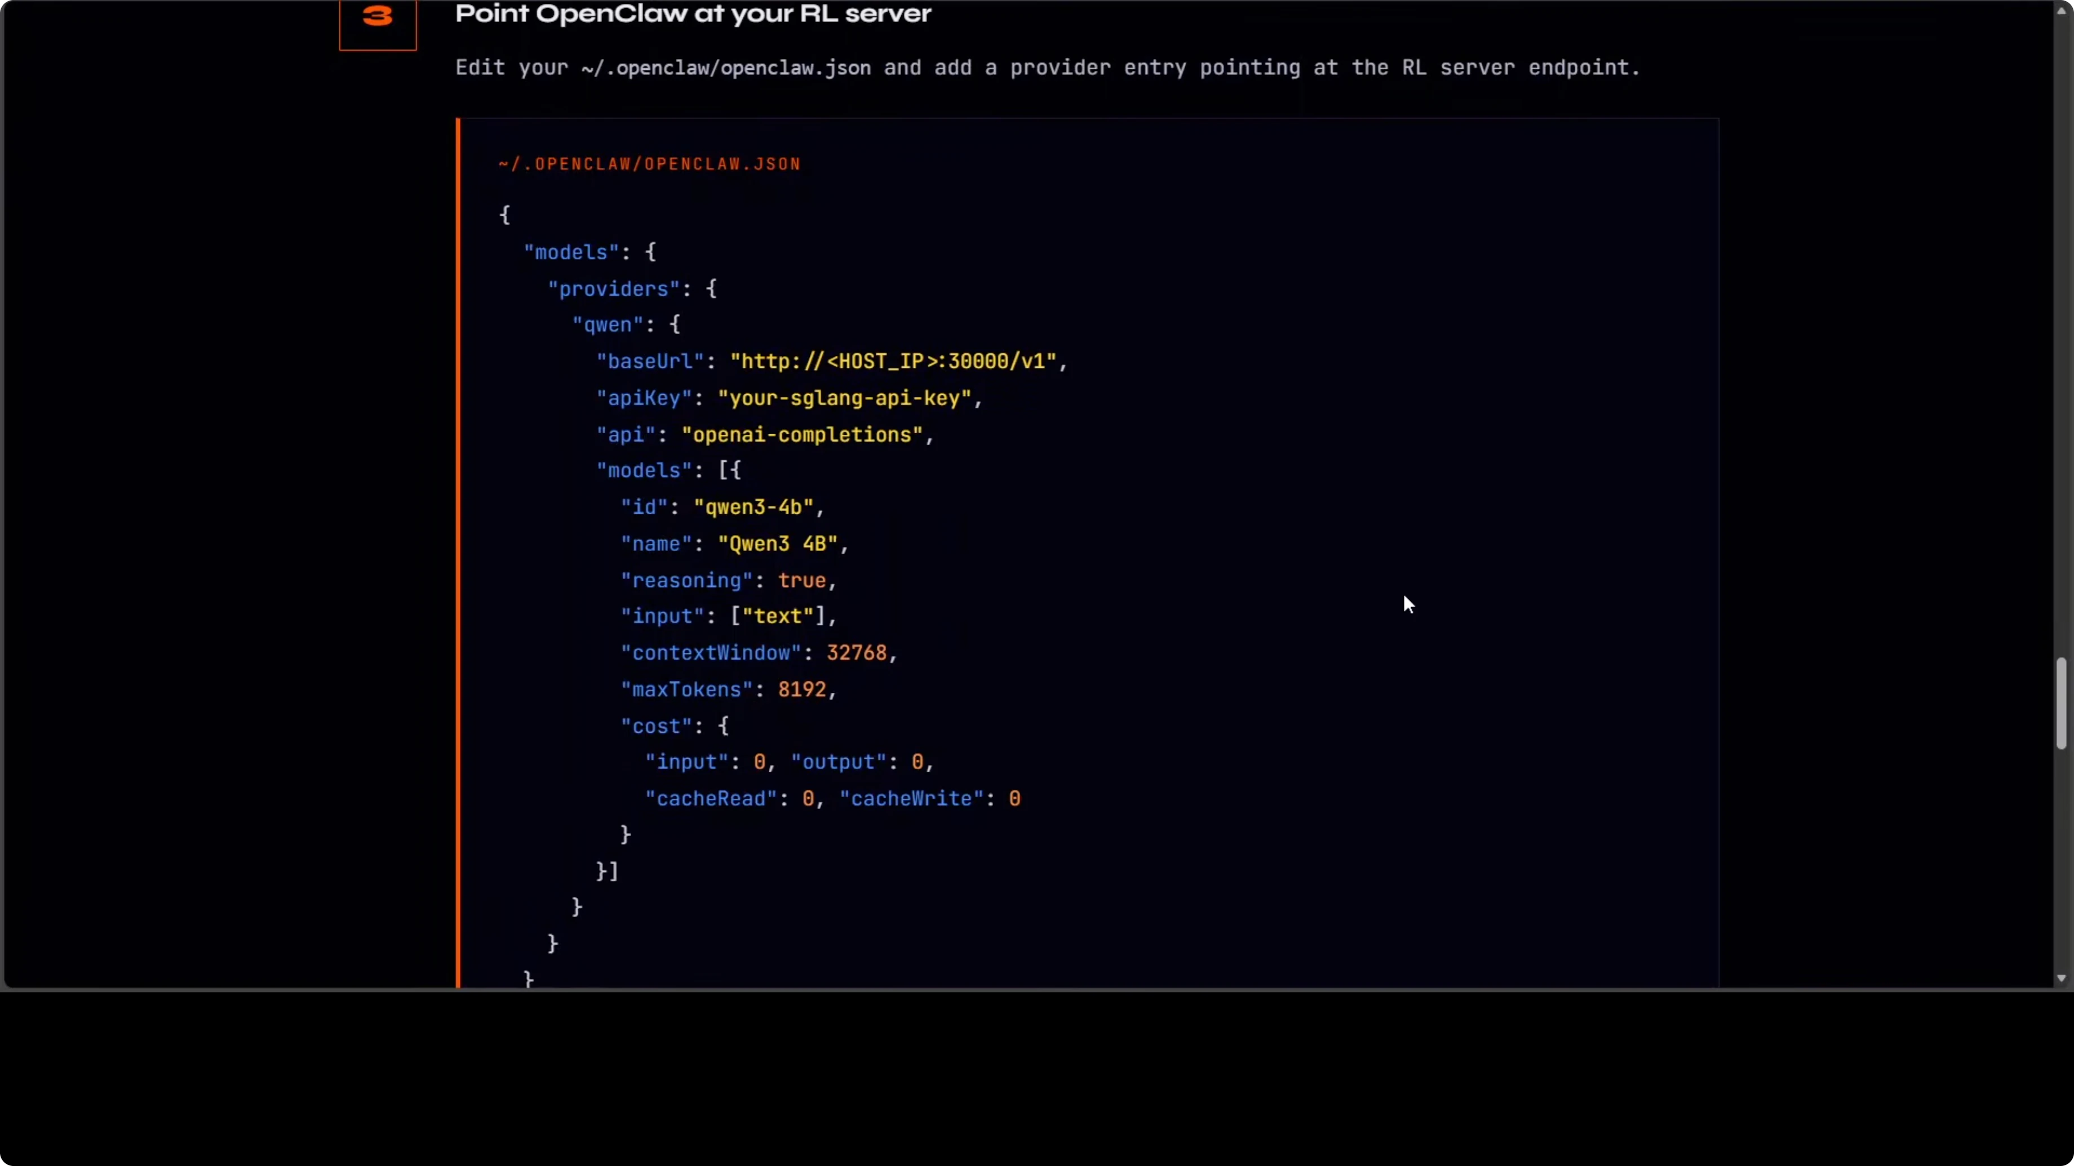Click the model id qwen3-4b
The height and width of the screenshot is (1166, 2074).
click(x=754, y=507)
